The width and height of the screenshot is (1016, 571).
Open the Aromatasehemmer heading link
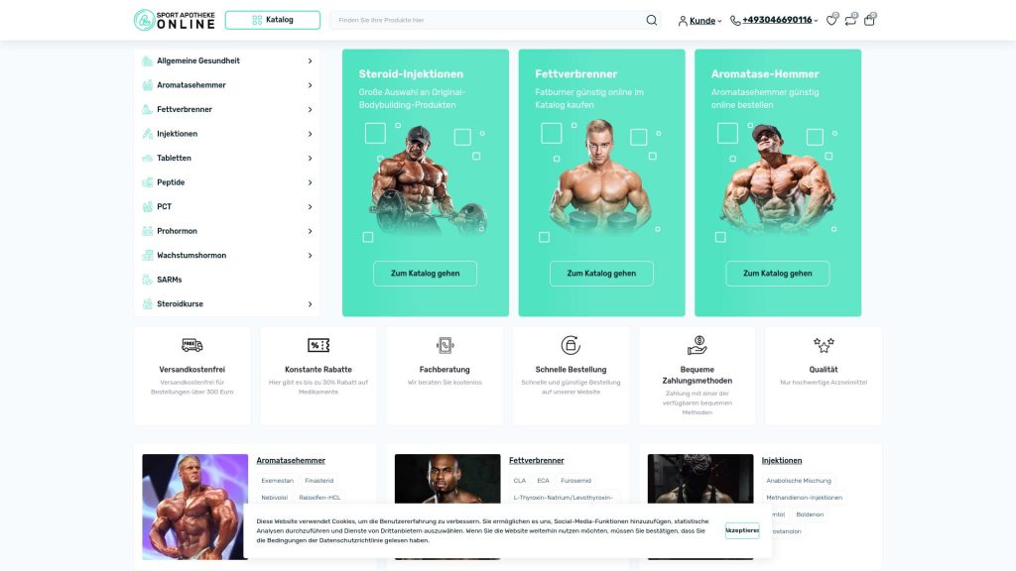pos(291,461)
